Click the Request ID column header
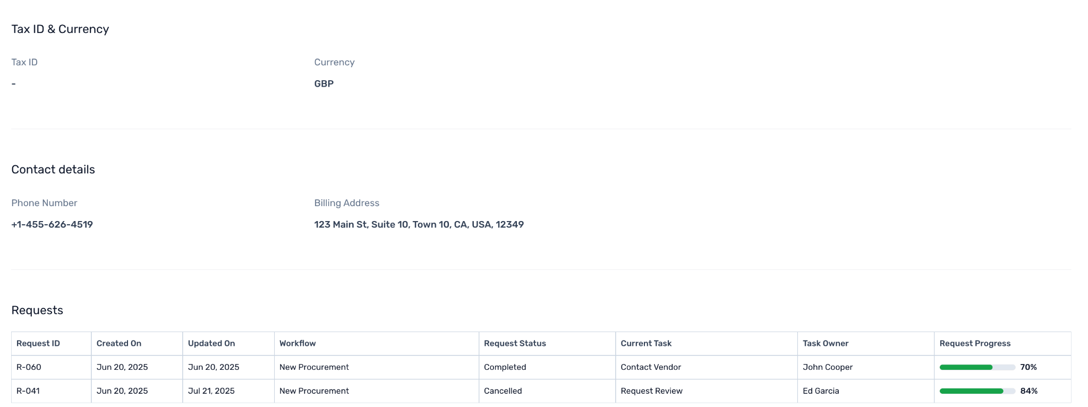 (x=52, y=343)
